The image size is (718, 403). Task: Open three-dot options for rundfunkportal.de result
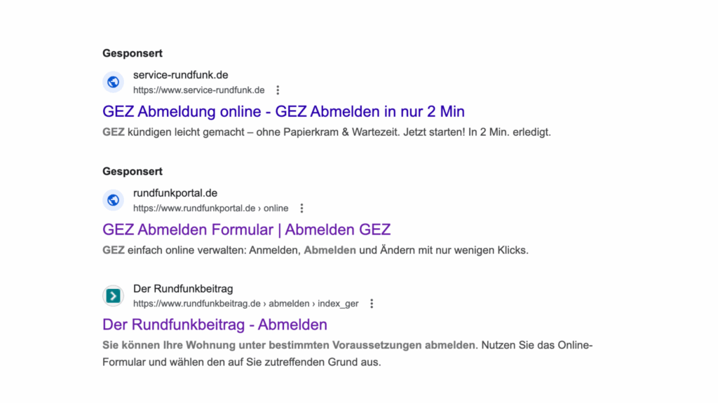[302, 208]
